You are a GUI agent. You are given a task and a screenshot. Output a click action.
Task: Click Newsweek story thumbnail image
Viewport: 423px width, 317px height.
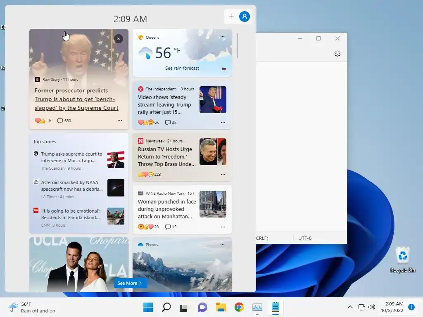213,152
